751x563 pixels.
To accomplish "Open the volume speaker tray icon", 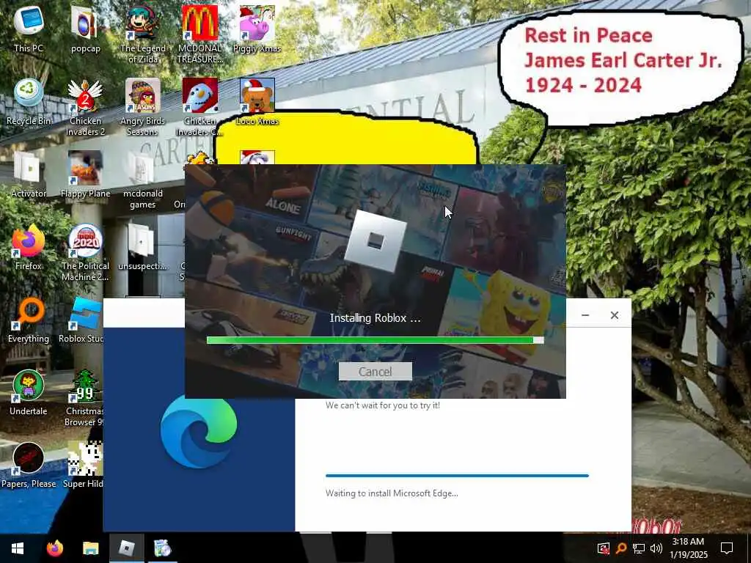I will coord(656,548).
